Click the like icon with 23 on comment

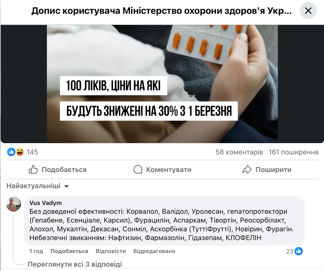tap(299, 251)
